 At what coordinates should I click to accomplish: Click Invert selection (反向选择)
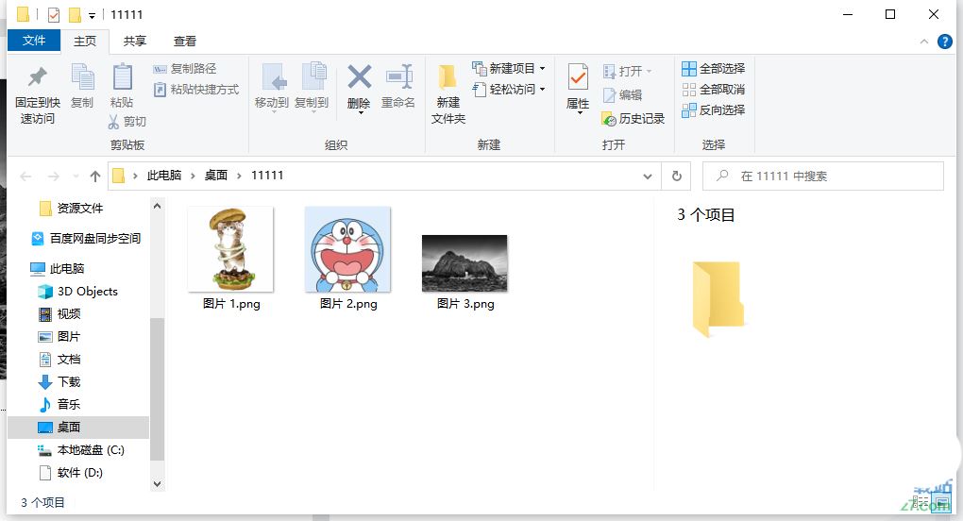point(714,110)
